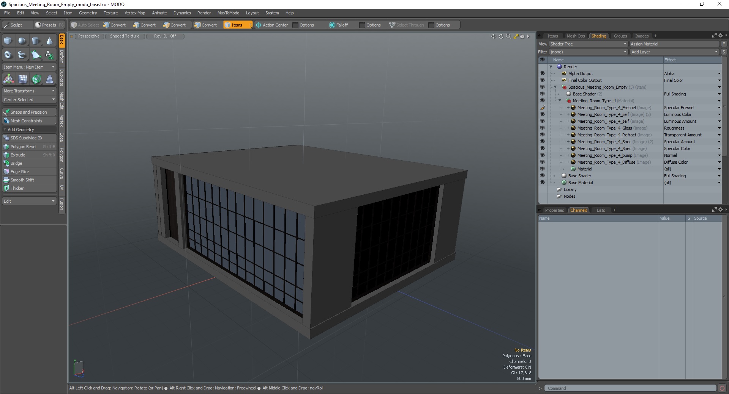Hide the Meeting_Room_Type_4_Diffuse layer
The height and width of the screenshot is (394, 729).
coord(542,162)
